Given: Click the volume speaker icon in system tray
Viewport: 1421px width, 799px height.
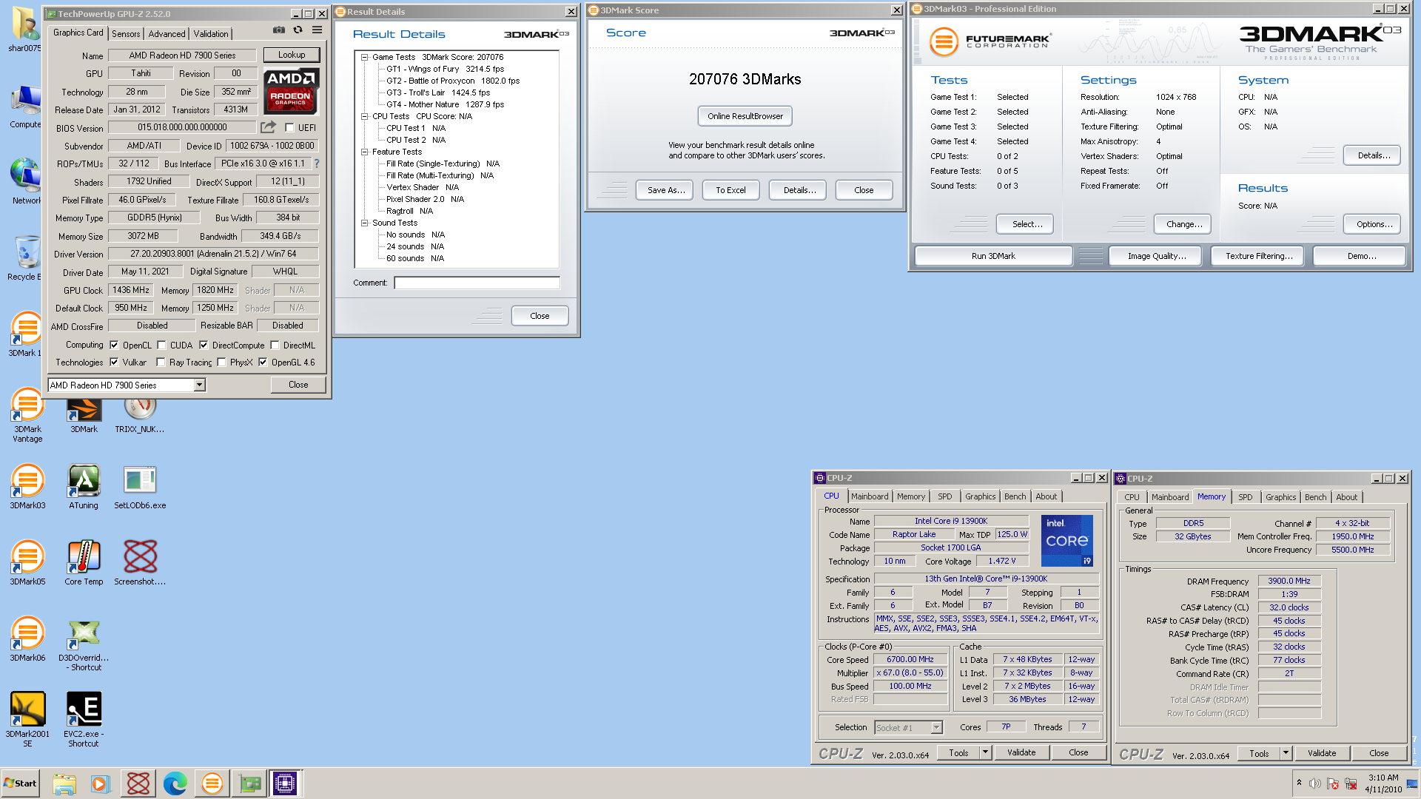Looking at the screenshot, I should [1314, 783].
